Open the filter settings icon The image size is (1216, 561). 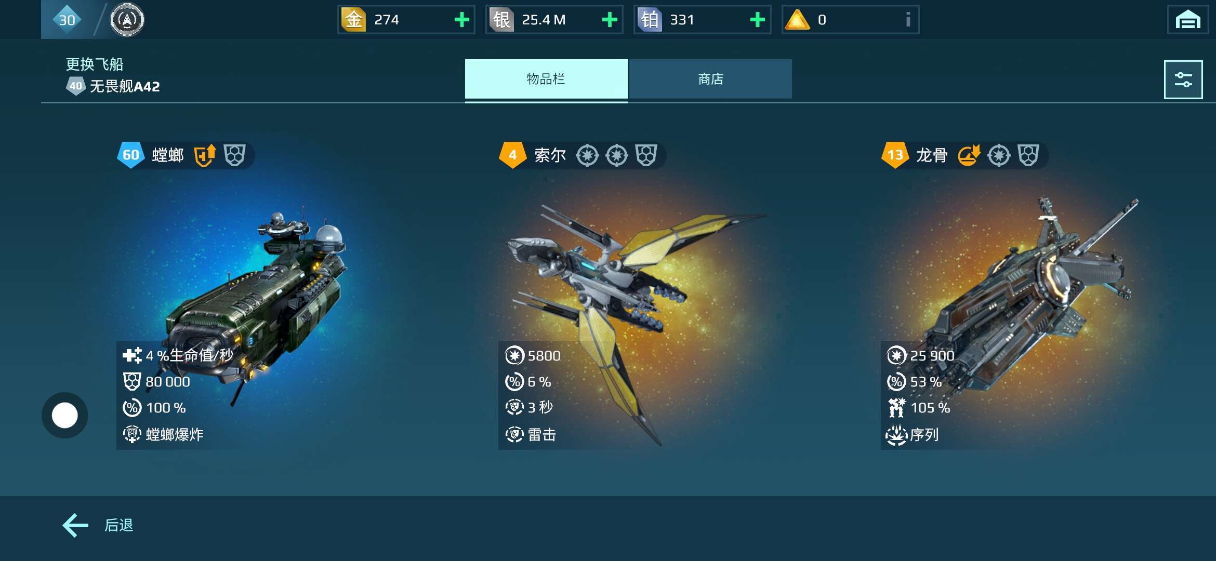click(x=1183, y=79)
